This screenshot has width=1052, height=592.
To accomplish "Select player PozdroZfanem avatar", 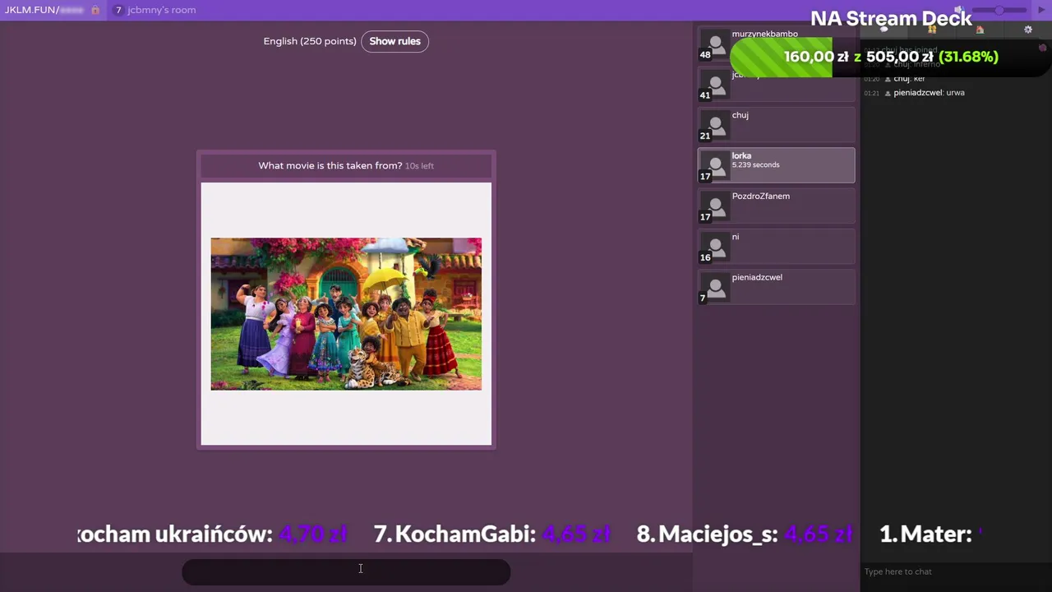I will (714, 206).
